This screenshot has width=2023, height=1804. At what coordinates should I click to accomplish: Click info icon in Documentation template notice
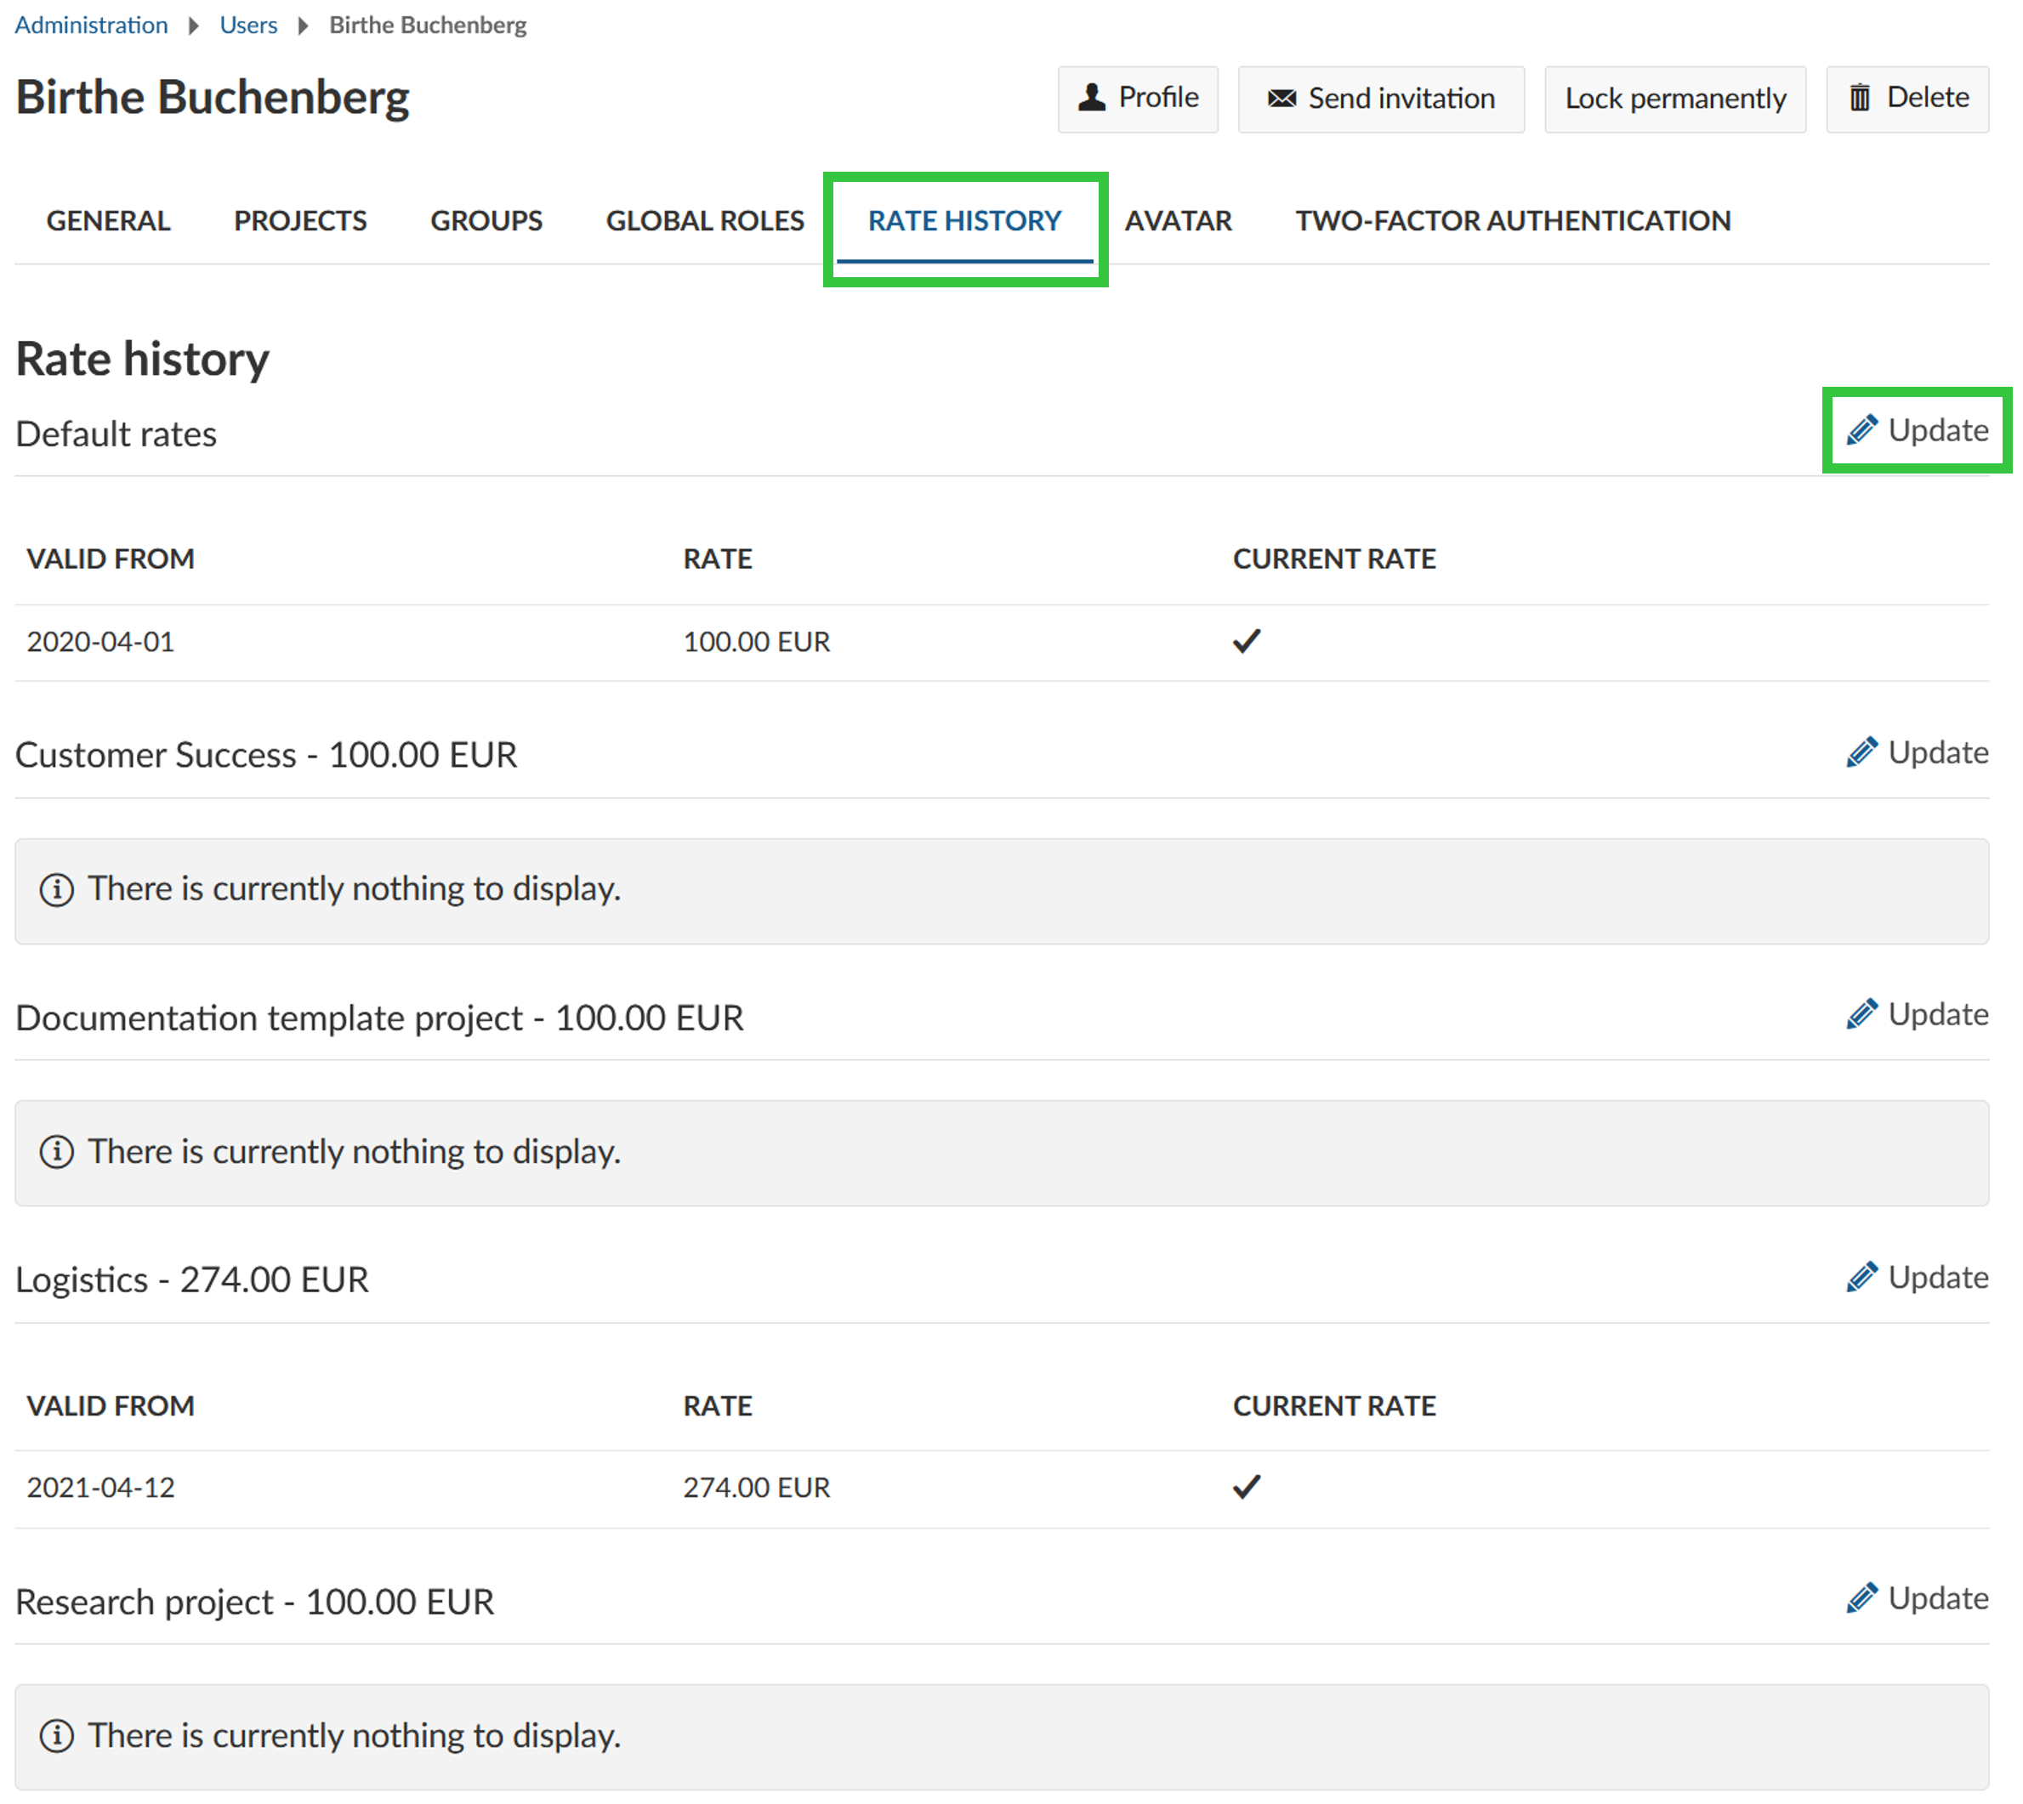click(x=56, y=1152)
